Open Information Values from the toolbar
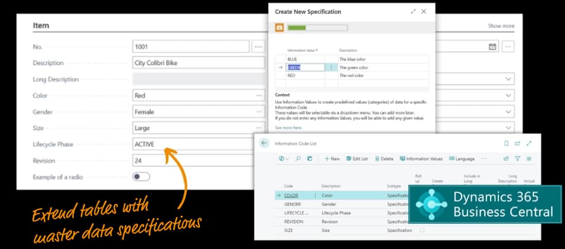 (421, 158)
